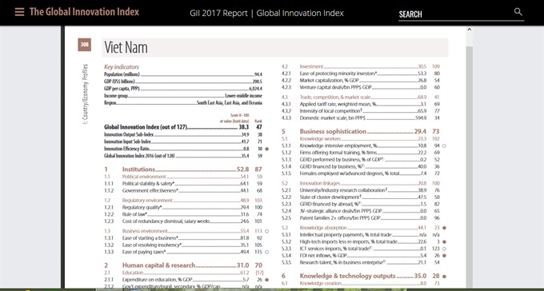Open the hamburger menu icon
This screenshot has height=291, width=544.
pyautogui.click(x=19, y=12)
